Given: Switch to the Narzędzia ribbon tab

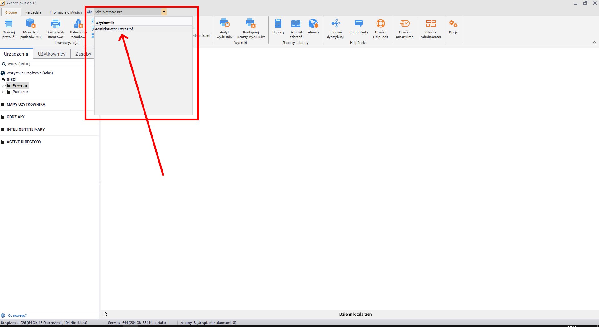Looking at the screenshot, I should (x=33, y=12).
